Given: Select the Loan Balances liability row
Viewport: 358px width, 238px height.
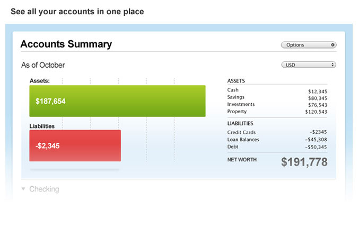Looking at the screenshot, I should (x=277, y=140).
